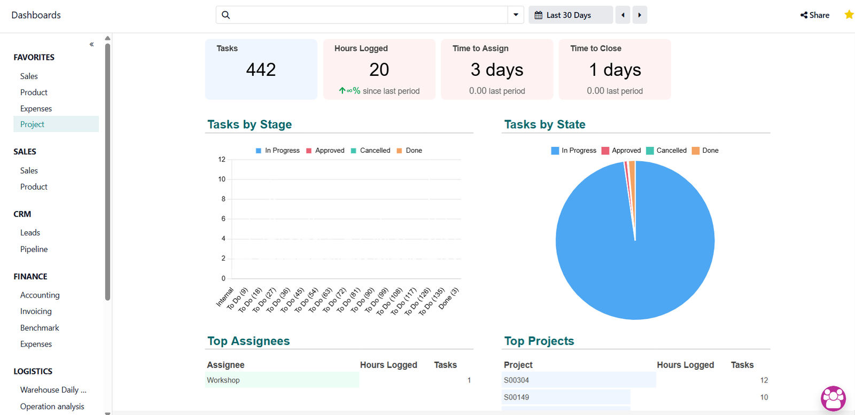Click calendar icon in date filter
The width and height of the screenshot is (855, 415).
539,15
